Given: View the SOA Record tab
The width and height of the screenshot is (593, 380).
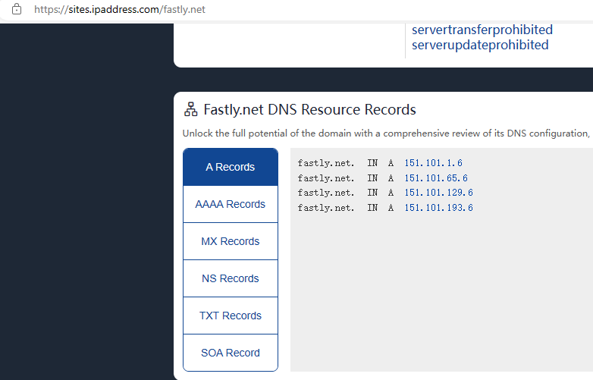Looking at the screenshot, I should pyautogui.click(x=231, y=353).
